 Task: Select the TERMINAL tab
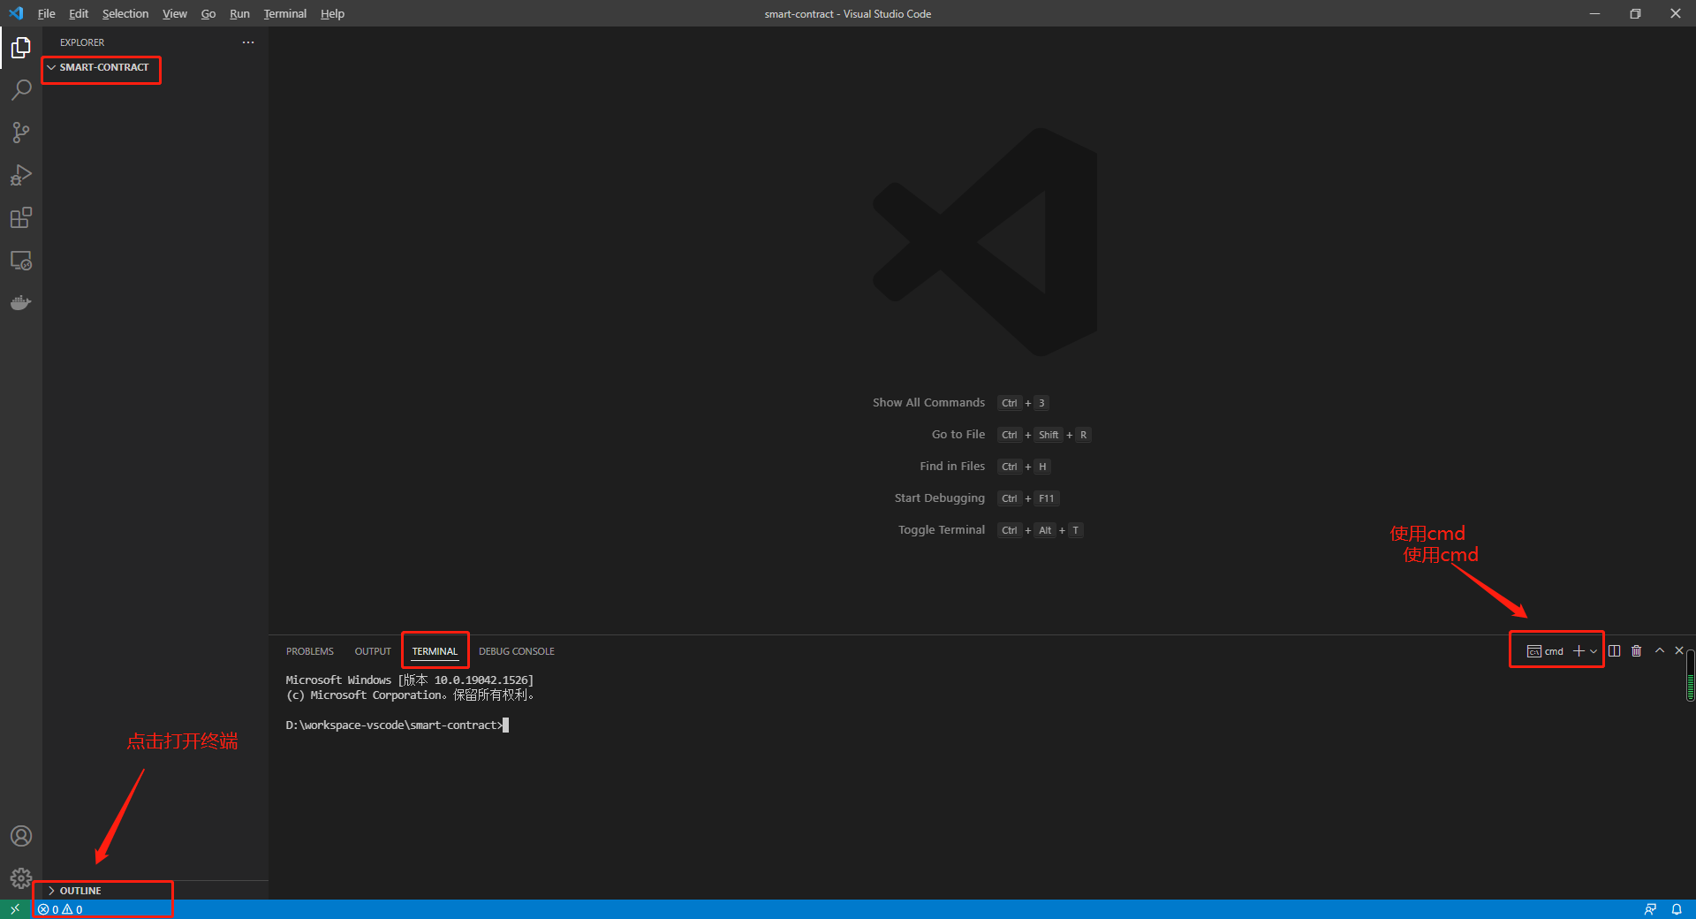435,651
